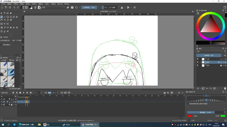Pick the Fill bucket tool
The width and height of the screenshot is (227, 127).
tap(14, 27)
